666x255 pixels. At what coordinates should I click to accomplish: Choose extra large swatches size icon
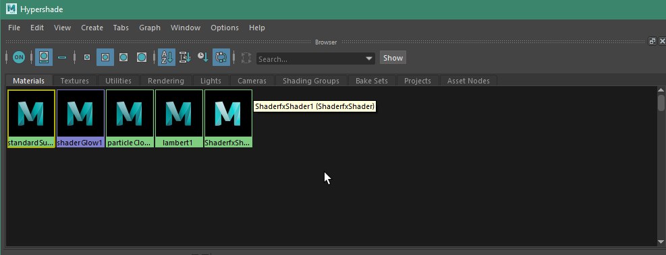coord(142,57)
